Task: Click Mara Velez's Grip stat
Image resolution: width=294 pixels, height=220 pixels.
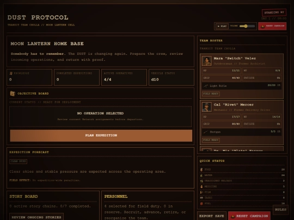Action: [x=222, y=78]
